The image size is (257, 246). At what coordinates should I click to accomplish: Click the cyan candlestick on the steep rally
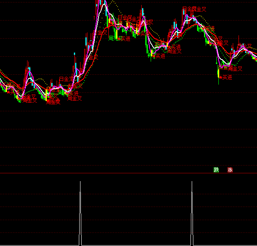[x=86, y=41]
